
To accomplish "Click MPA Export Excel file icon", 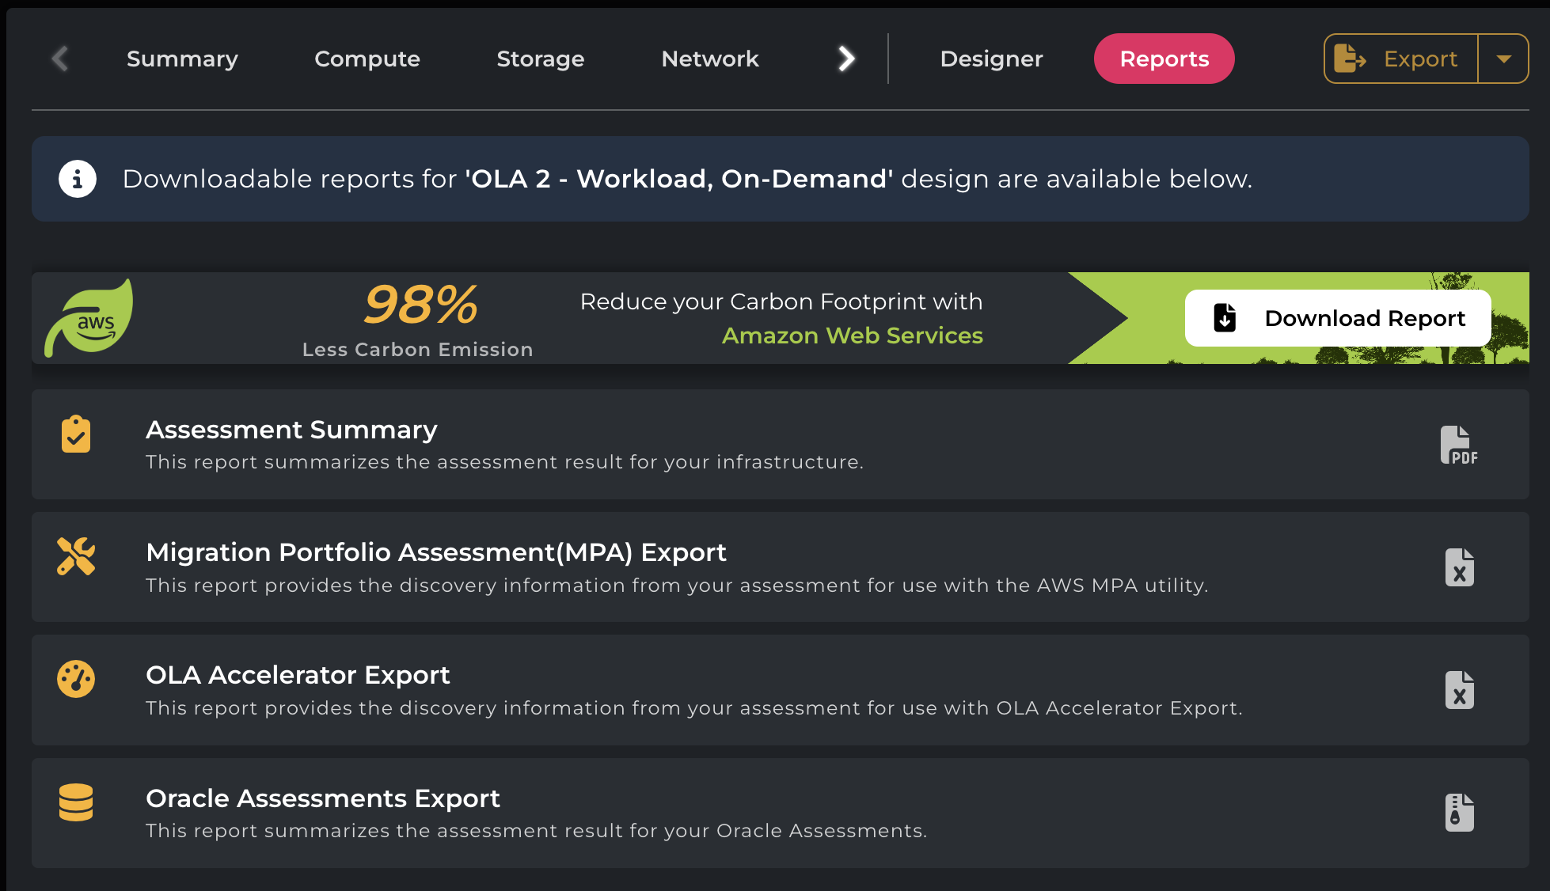I will click(1459, 567).
